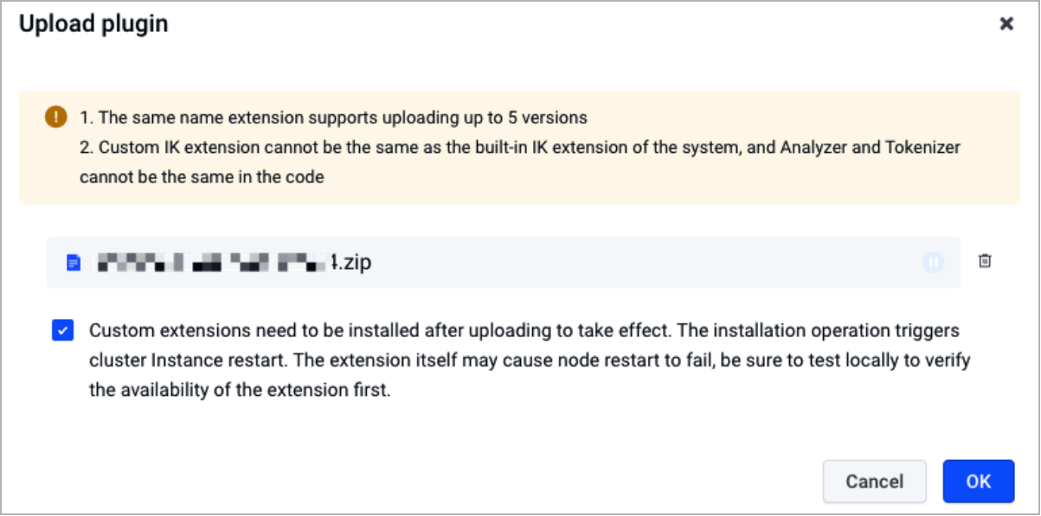Click the blurred part of the file name
The width and height of the screenshot is (1041, 516).
point(212,262)
